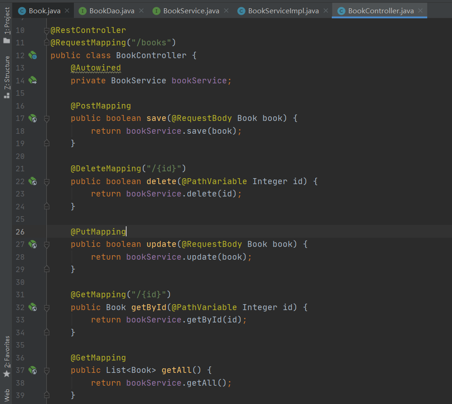Click fold end marker on line 19

pyautogui.click(x=46, y=143)
